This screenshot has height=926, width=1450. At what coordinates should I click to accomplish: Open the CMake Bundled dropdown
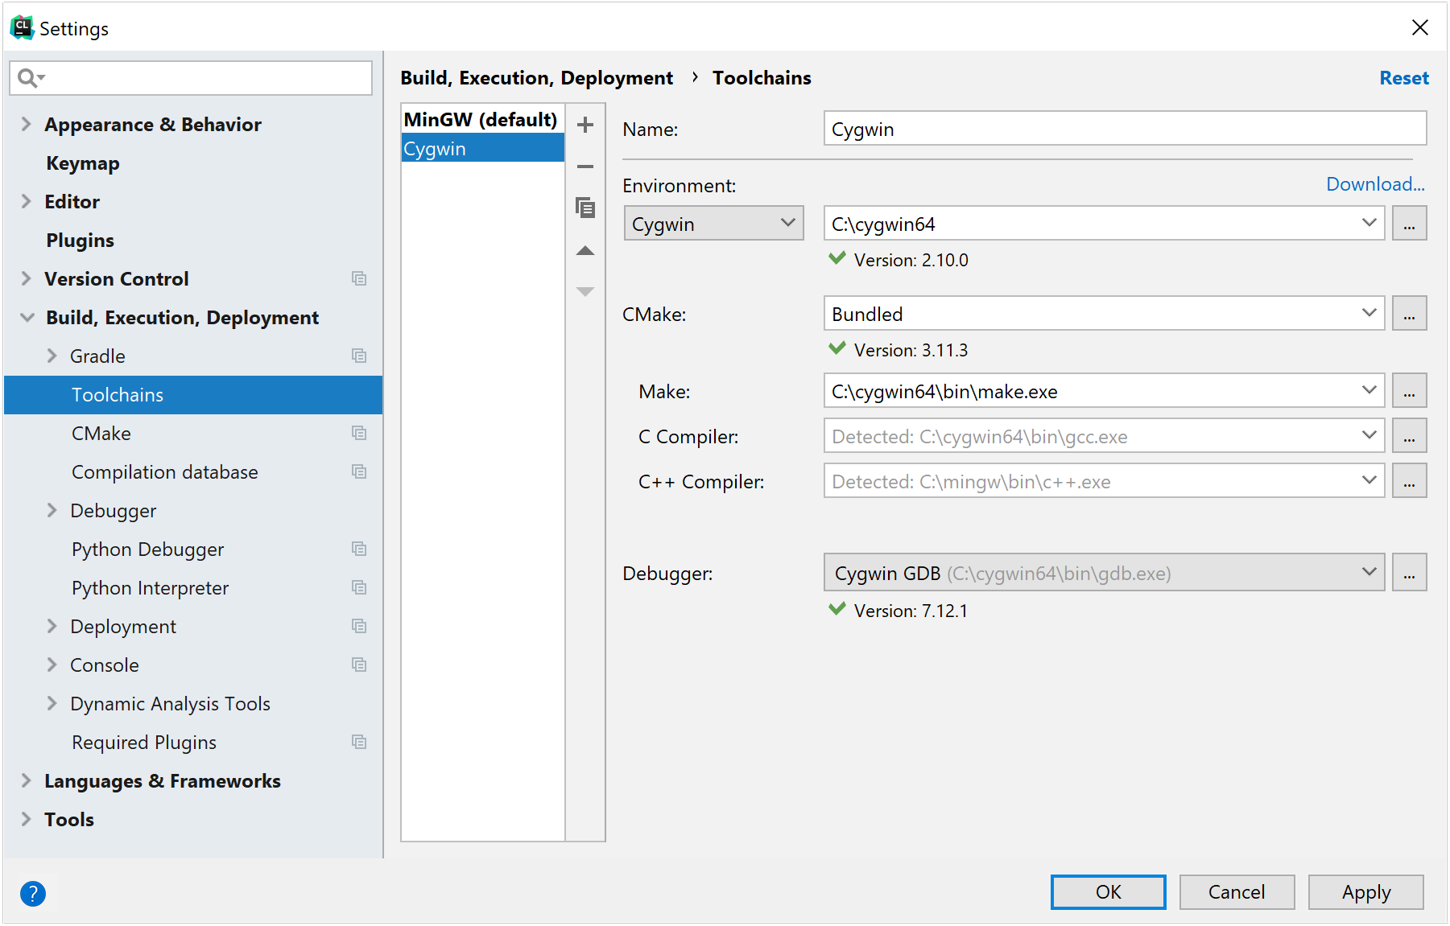1103,314
